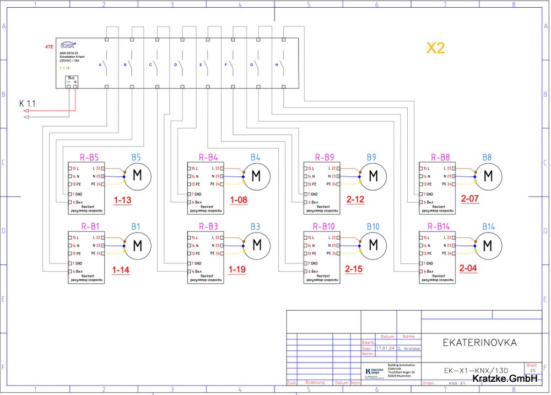Select the B3 motor symbol
This screenshot has width=551, height=395.
click(x=257, y=245)
